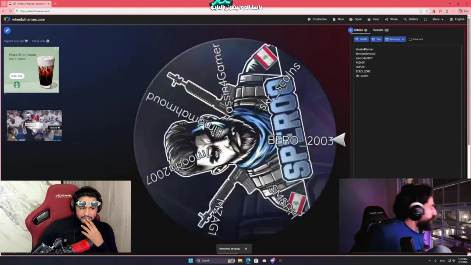
Task: Sort the entries
Action: point(376,39)
